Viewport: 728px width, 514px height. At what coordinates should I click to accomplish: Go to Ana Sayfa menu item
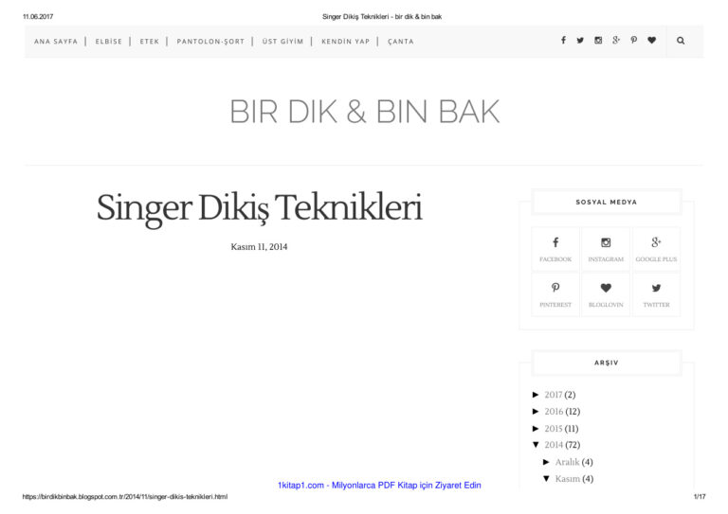coord(56,42)
